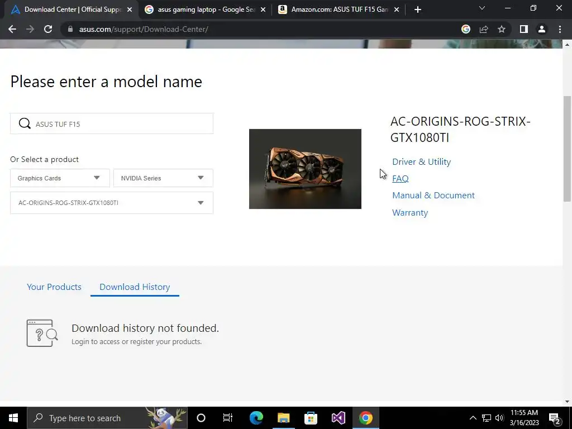Click the browser forward arrow
This screenshot has height=429, width=572.
30,29
